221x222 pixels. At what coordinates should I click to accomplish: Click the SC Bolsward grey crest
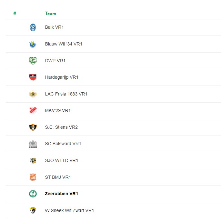point(33,144)
